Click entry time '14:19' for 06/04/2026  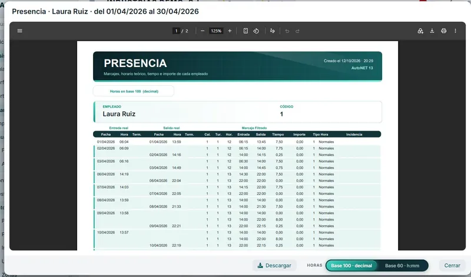pos(124,174)
